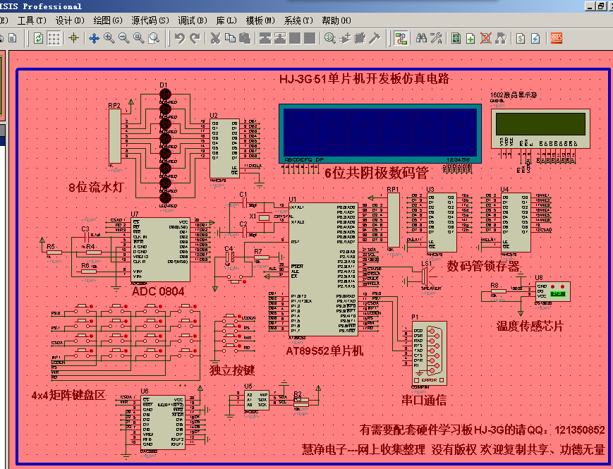Open the 帮助(H) menu
This screenshot has height=469, width=613.
[x=336, y=20]
